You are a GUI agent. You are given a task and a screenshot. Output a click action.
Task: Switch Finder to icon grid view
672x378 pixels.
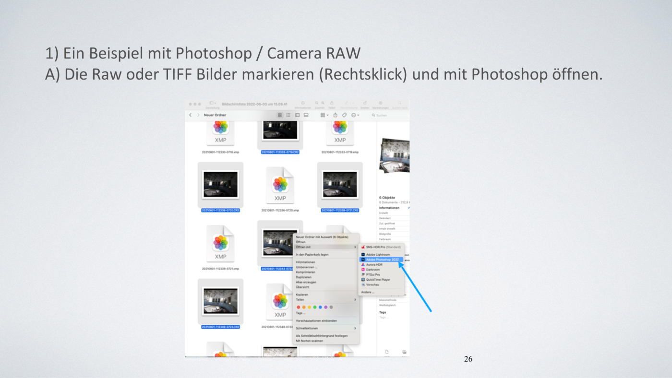280,115
